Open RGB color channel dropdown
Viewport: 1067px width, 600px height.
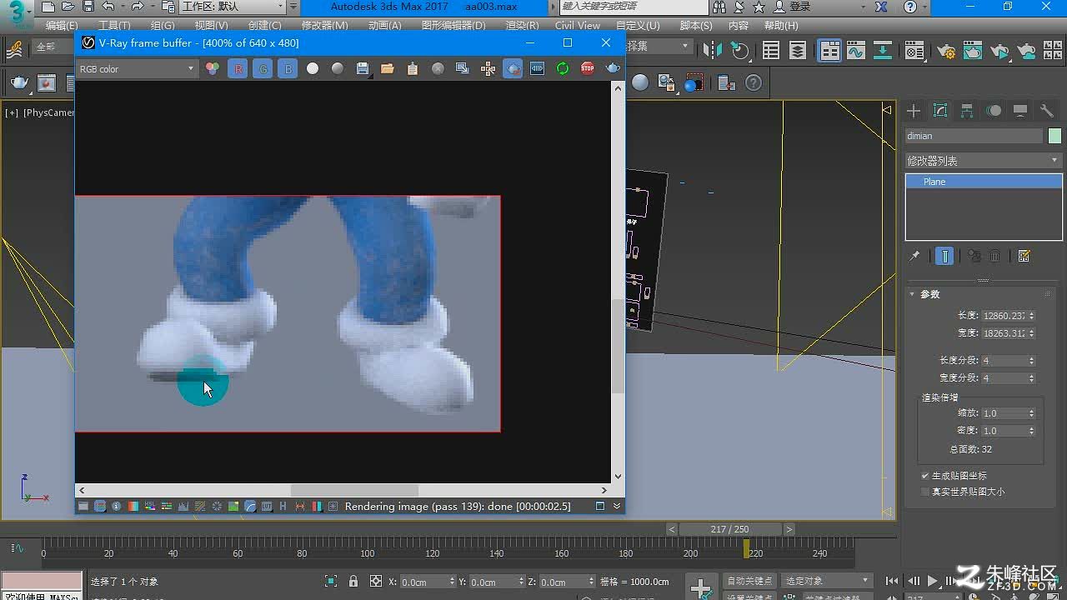tap(137, 69)
